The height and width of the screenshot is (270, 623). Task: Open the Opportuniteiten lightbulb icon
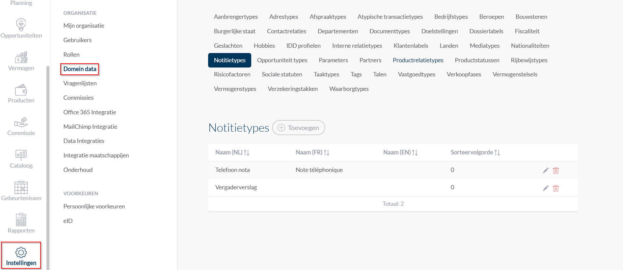(21, 24)
